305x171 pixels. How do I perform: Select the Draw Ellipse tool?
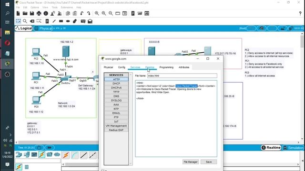[x=68, y=21]
